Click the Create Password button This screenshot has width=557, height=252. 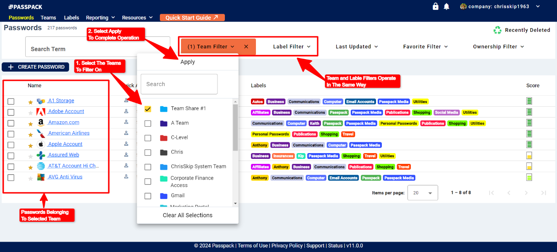point(36,67)
